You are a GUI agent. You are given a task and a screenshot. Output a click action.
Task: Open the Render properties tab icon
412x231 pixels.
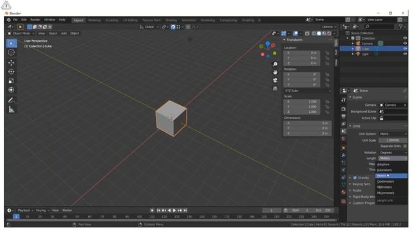click(343, 109)
